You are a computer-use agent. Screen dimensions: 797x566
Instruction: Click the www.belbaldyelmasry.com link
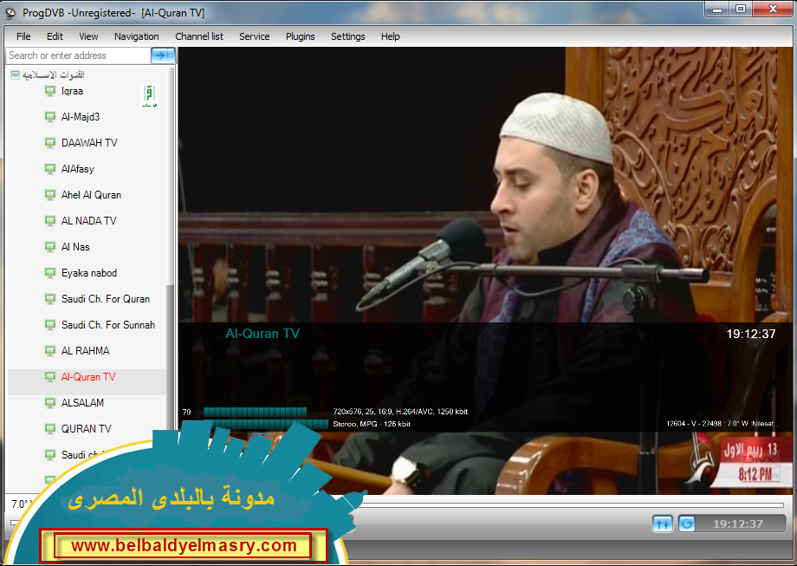click(184, 546)
